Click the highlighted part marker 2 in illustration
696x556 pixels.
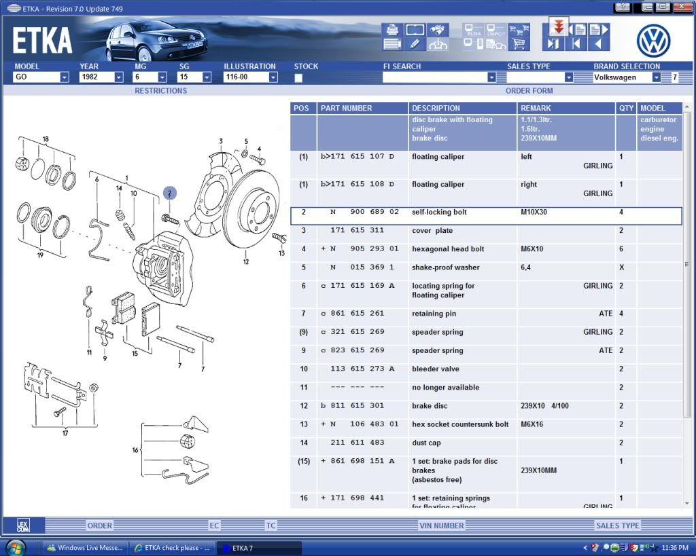tap(169, 193)
